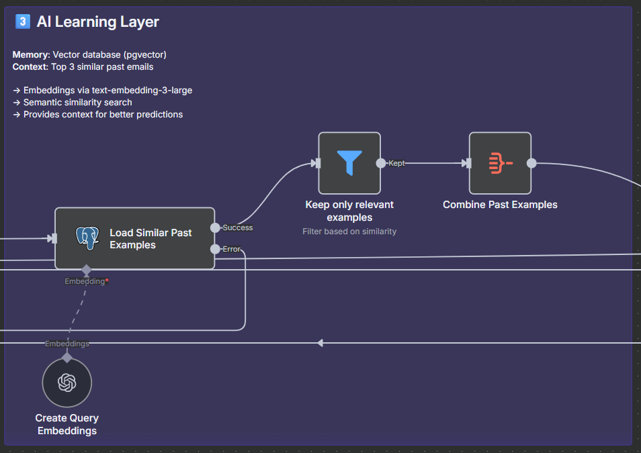Click the Kept output connector on filter node

click(x=380, y=163)
